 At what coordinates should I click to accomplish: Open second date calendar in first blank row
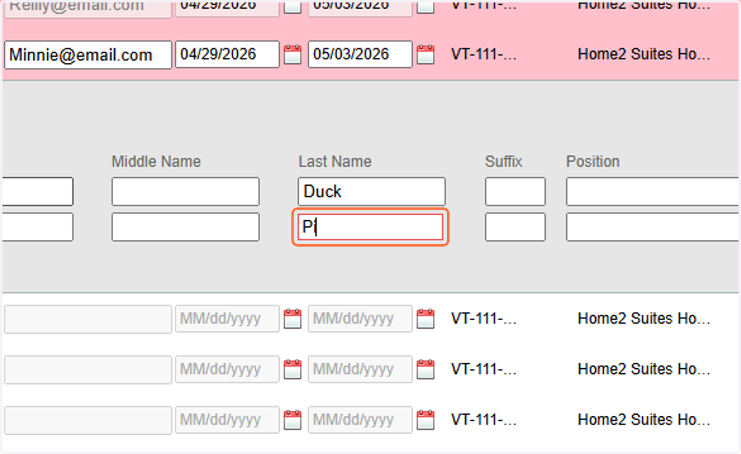click(425, 319)
